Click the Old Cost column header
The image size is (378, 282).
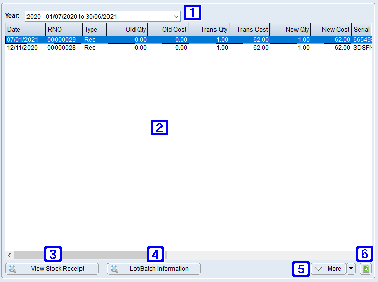click(168, 30)
